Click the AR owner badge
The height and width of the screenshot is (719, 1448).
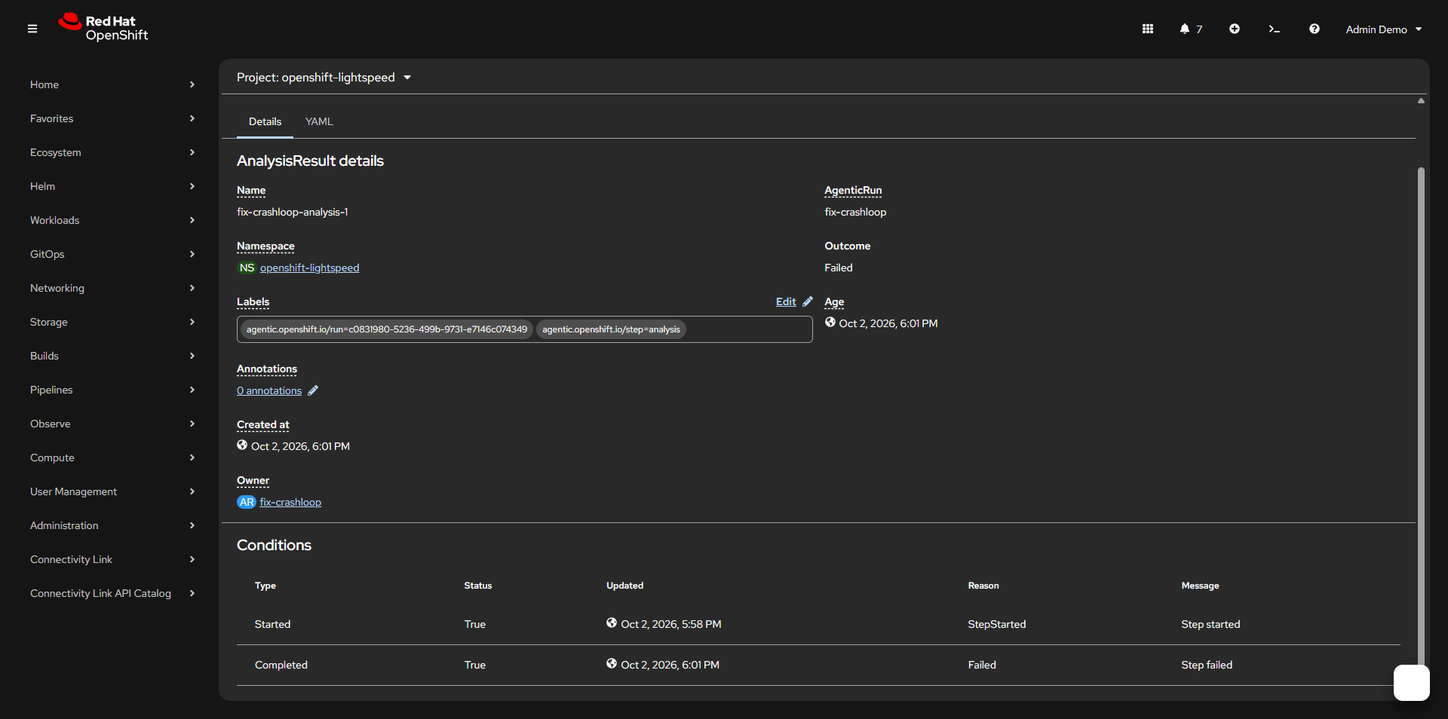[247, 502]
